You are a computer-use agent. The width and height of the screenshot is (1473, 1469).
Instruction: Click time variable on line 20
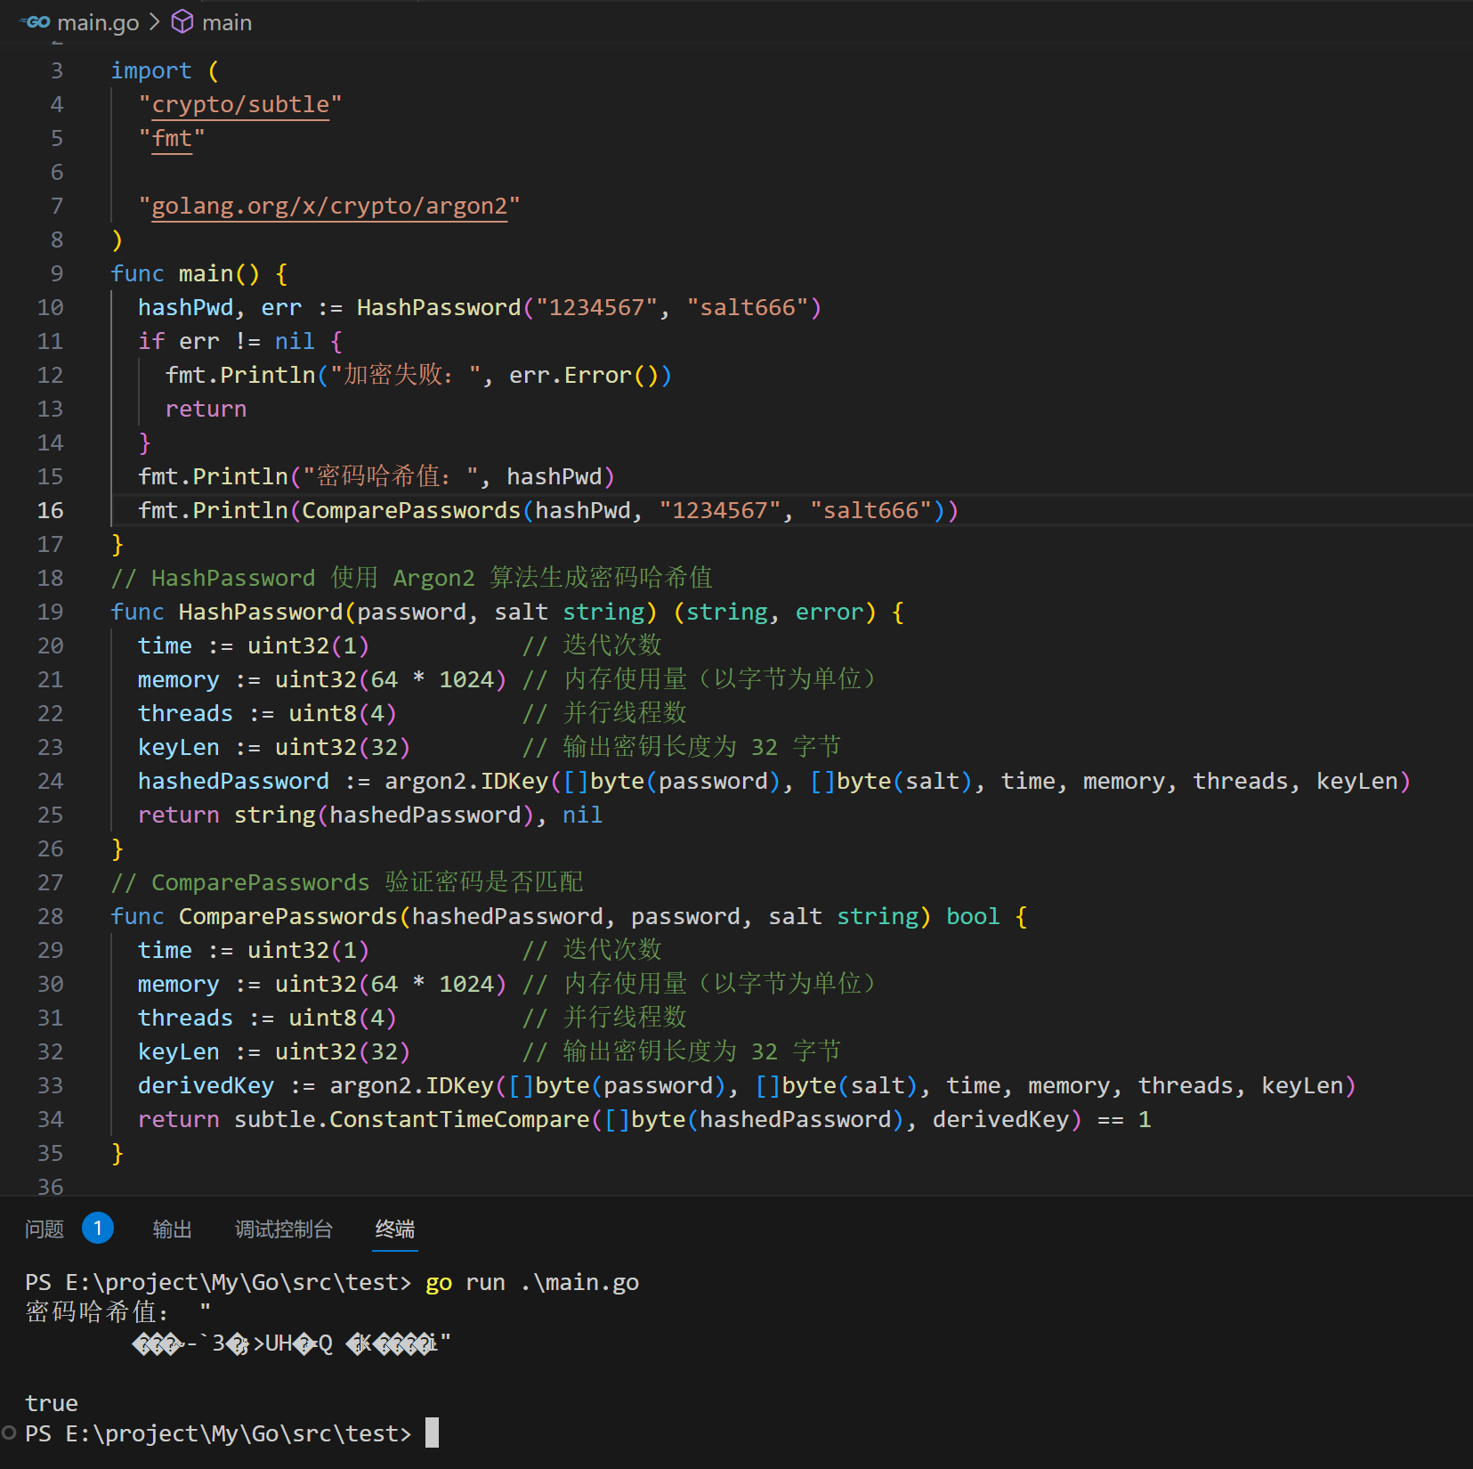165,646
